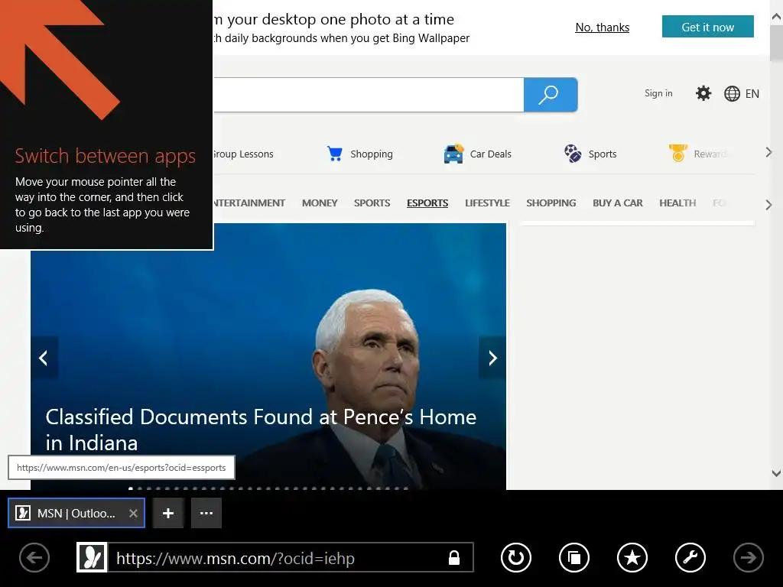Select first carousel indicator dot
The height and width of the screenshot is (587, 783).
(x=131, y=488)
